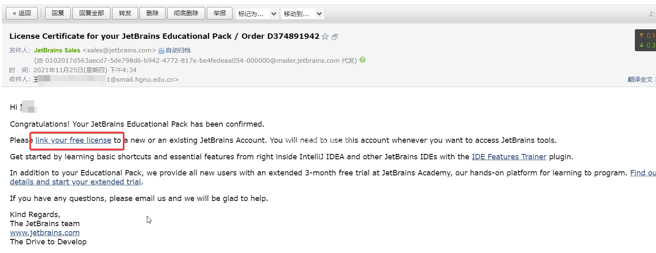Click the "Congratulations!" confirmation sentence
The width and height of the screenshot is (656, 253).
coord(137,124)
